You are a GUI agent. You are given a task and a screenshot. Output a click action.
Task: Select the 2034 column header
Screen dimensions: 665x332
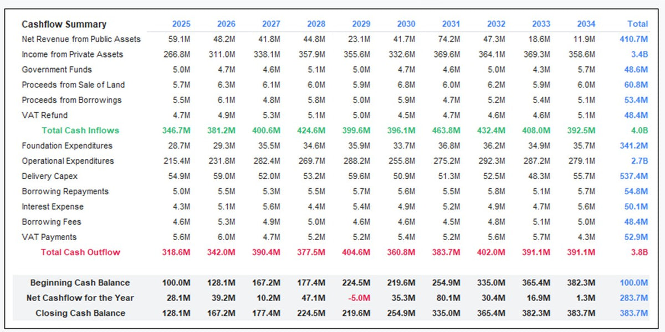point(586,24)
